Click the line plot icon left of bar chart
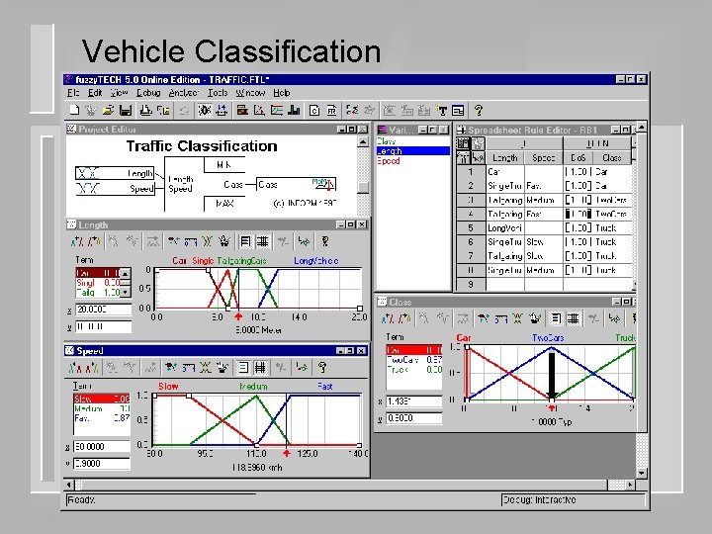Image resolution: width=712 pixels, height=534 pixels. [277, 110]
